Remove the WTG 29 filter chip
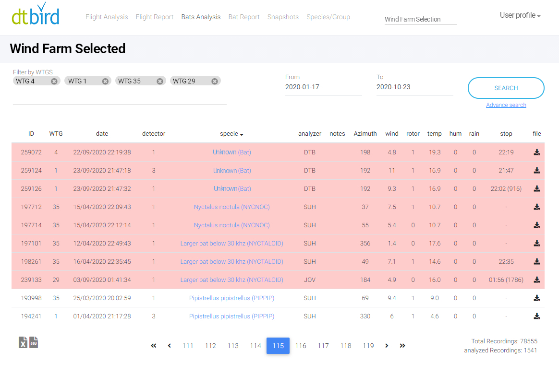The height and width of the screenshot is (374, 559). click(215, 81)
